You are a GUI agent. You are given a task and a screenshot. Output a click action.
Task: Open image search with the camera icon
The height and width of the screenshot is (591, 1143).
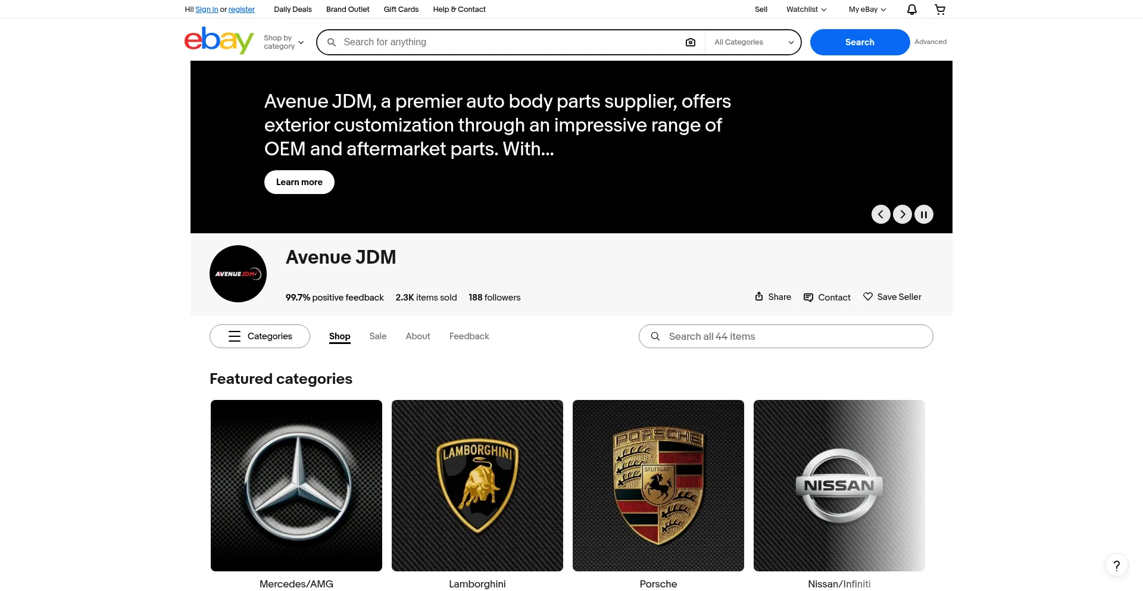[690, 42]
